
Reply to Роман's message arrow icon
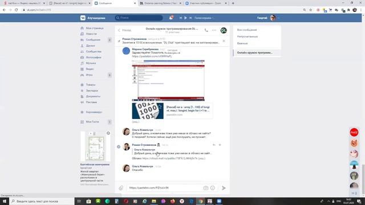[214, 145]
